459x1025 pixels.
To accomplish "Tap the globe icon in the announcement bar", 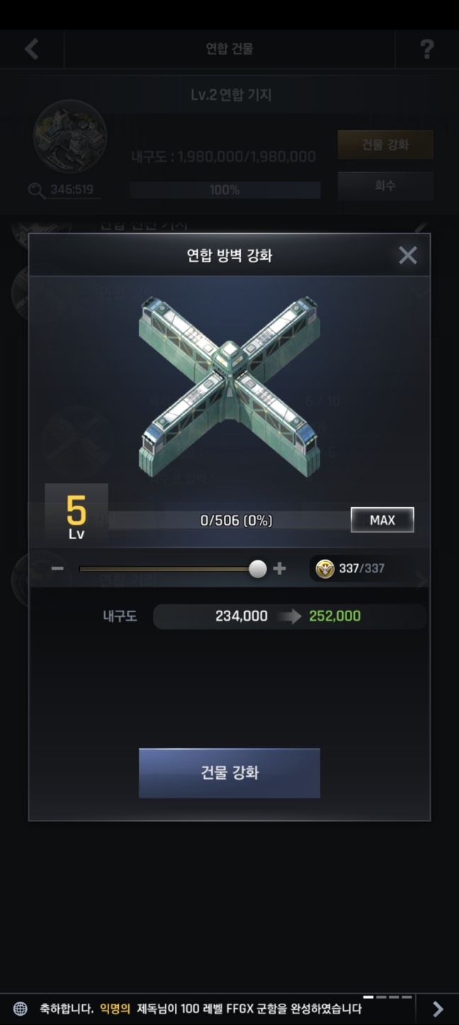I will [x=21, y=1009].
